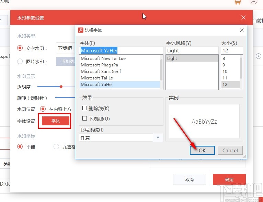Select size 12 in the size list

(231, 85)
